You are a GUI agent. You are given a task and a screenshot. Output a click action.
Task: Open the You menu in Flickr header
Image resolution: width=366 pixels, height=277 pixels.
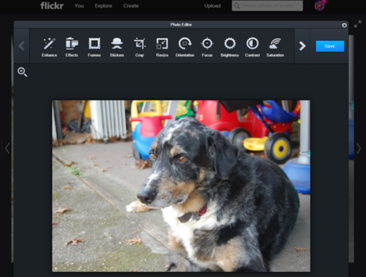click(79, 6)
